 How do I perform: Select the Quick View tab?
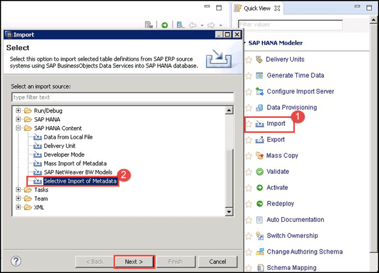pos(257,9)
